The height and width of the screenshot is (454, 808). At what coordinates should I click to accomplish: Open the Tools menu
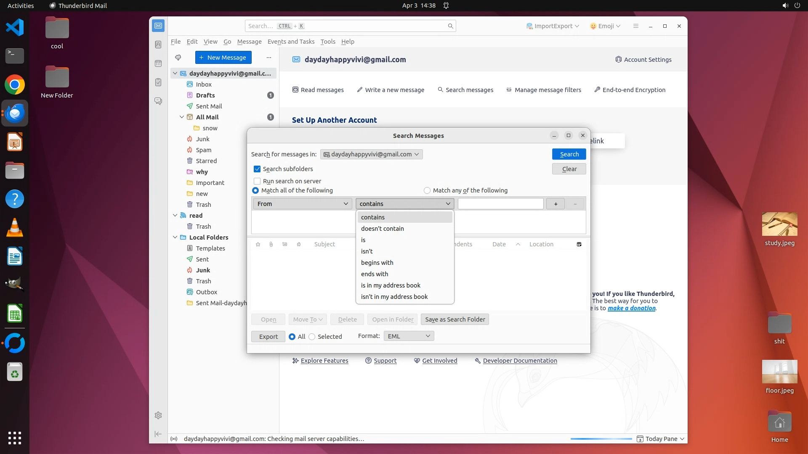[x=327, y=42]
